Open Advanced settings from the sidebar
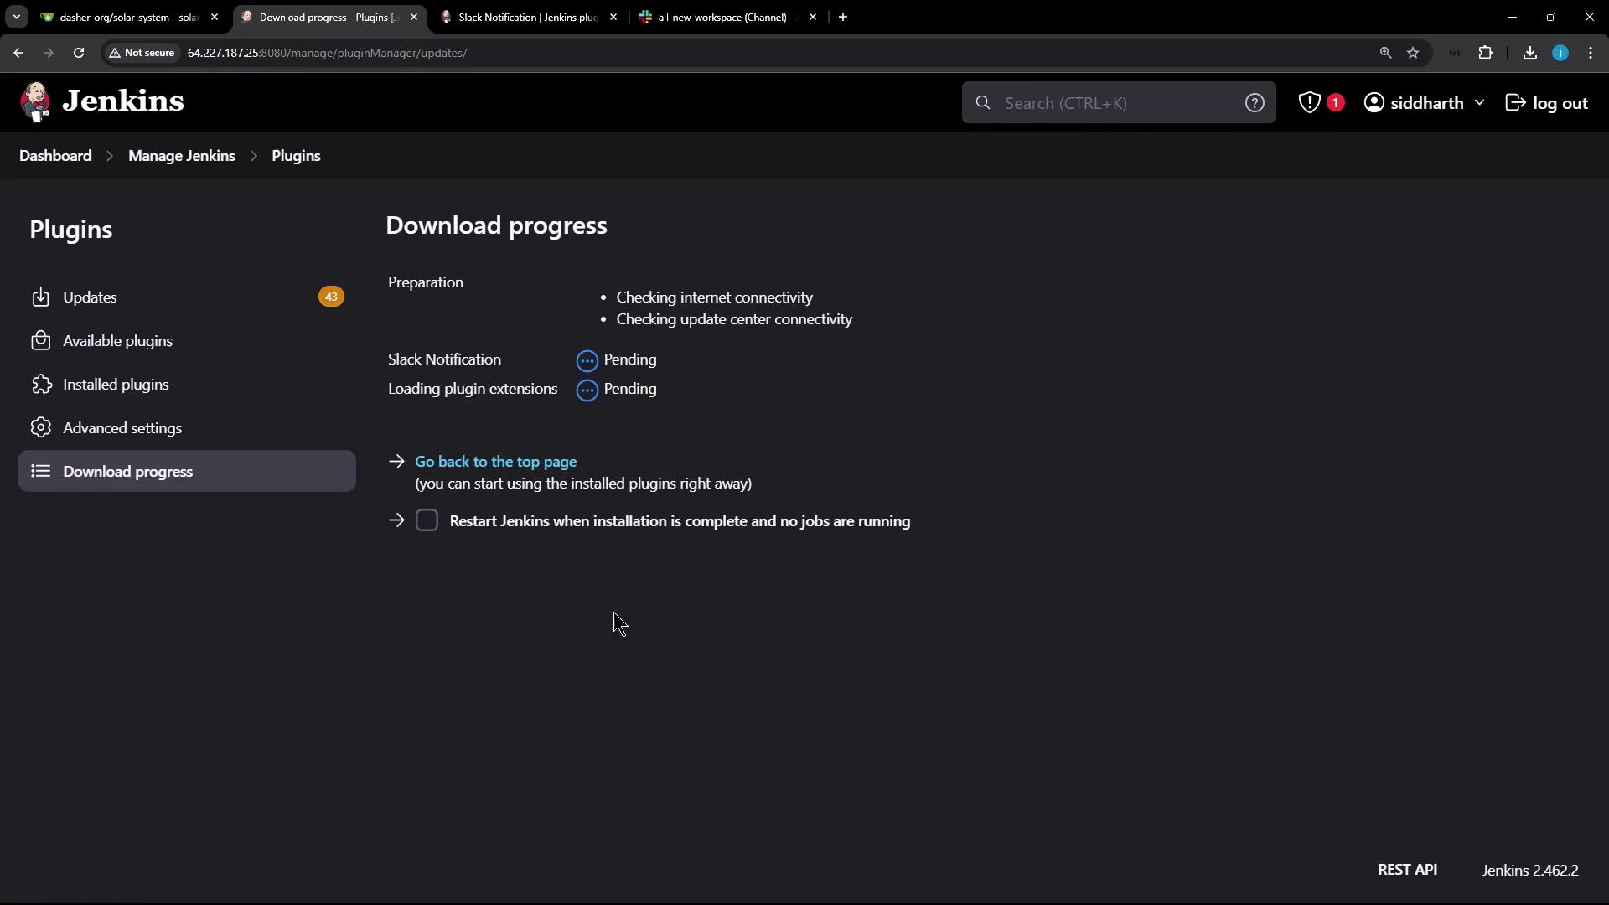The height and width of the screenshot is (905, 1609). [122, 428]
